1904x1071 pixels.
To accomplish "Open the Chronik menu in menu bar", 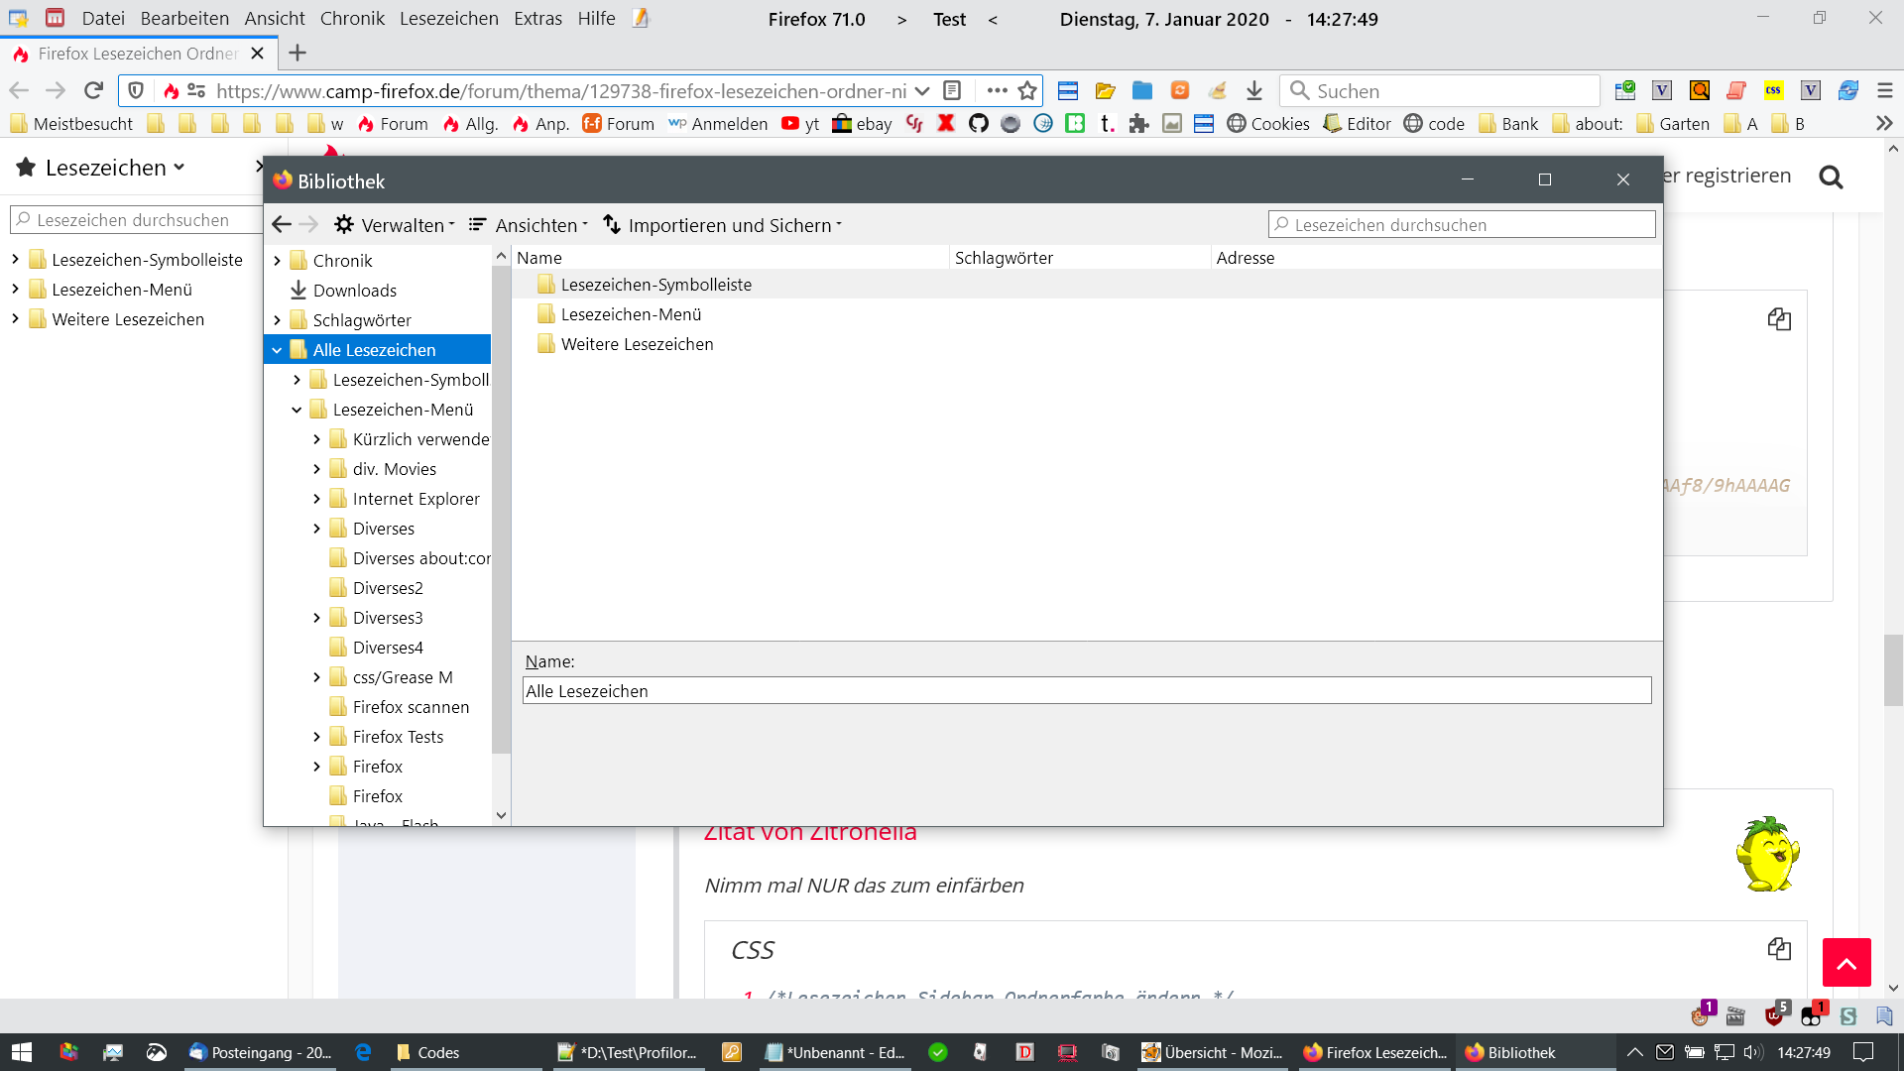I will click(352, 18).
